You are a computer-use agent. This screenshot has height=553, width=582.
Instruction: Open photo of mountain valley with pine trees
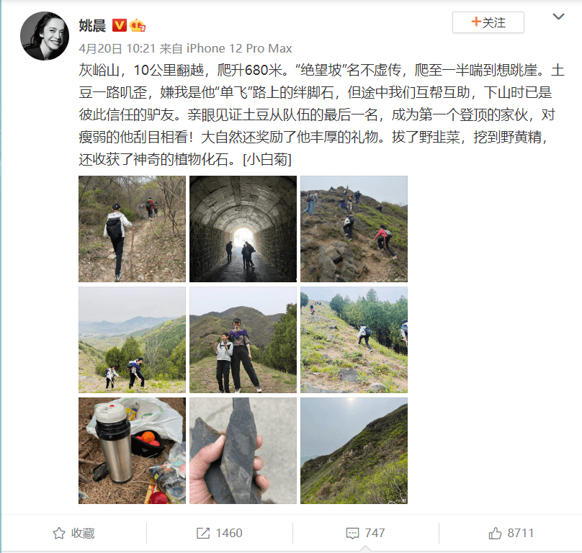[x=132, y=340]
